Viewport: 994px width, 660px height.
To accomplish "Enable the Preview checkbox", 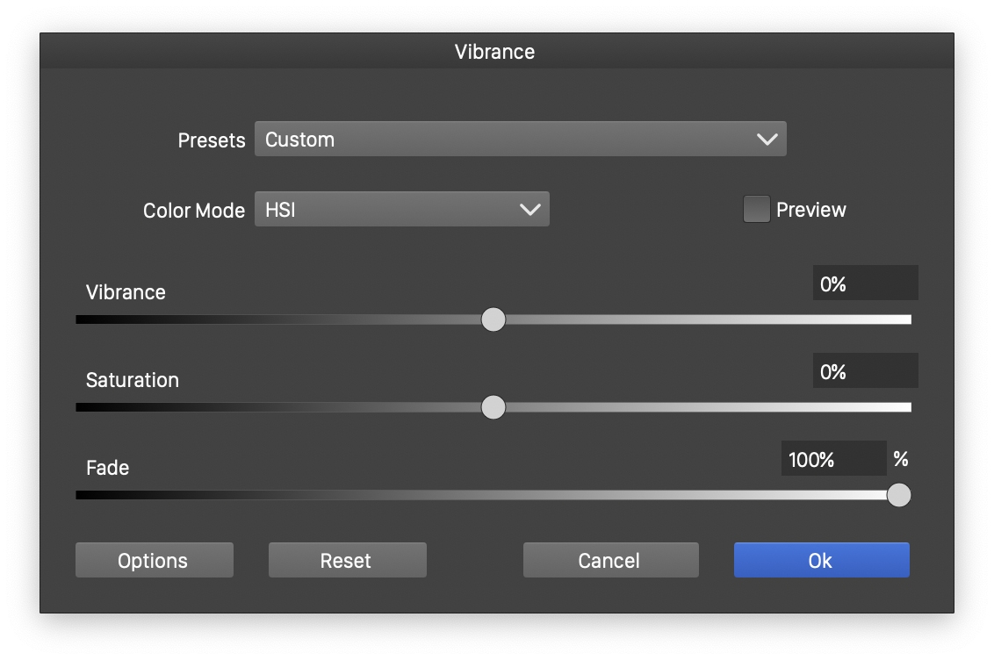I will tap(756, 210).
